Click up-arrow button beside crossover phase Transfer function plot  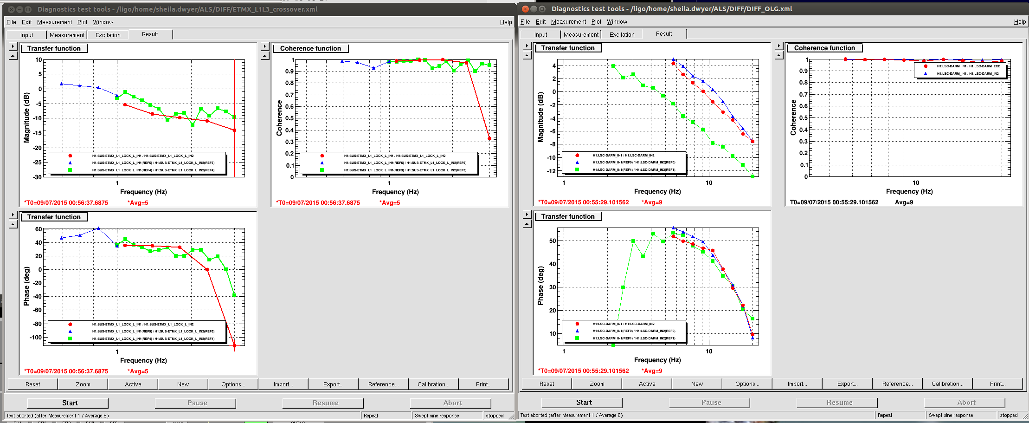[13, 224]
